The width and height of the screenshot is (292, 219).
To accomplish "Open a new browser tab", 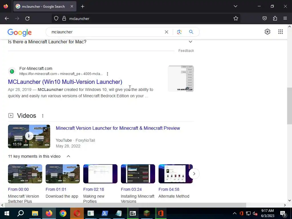I will click(82, 7).
